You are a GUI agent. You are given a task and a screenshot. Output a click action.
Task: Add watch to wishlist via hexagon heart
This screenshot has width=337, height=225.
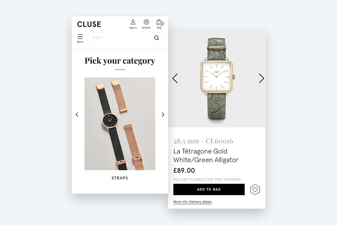pos(255,189)
